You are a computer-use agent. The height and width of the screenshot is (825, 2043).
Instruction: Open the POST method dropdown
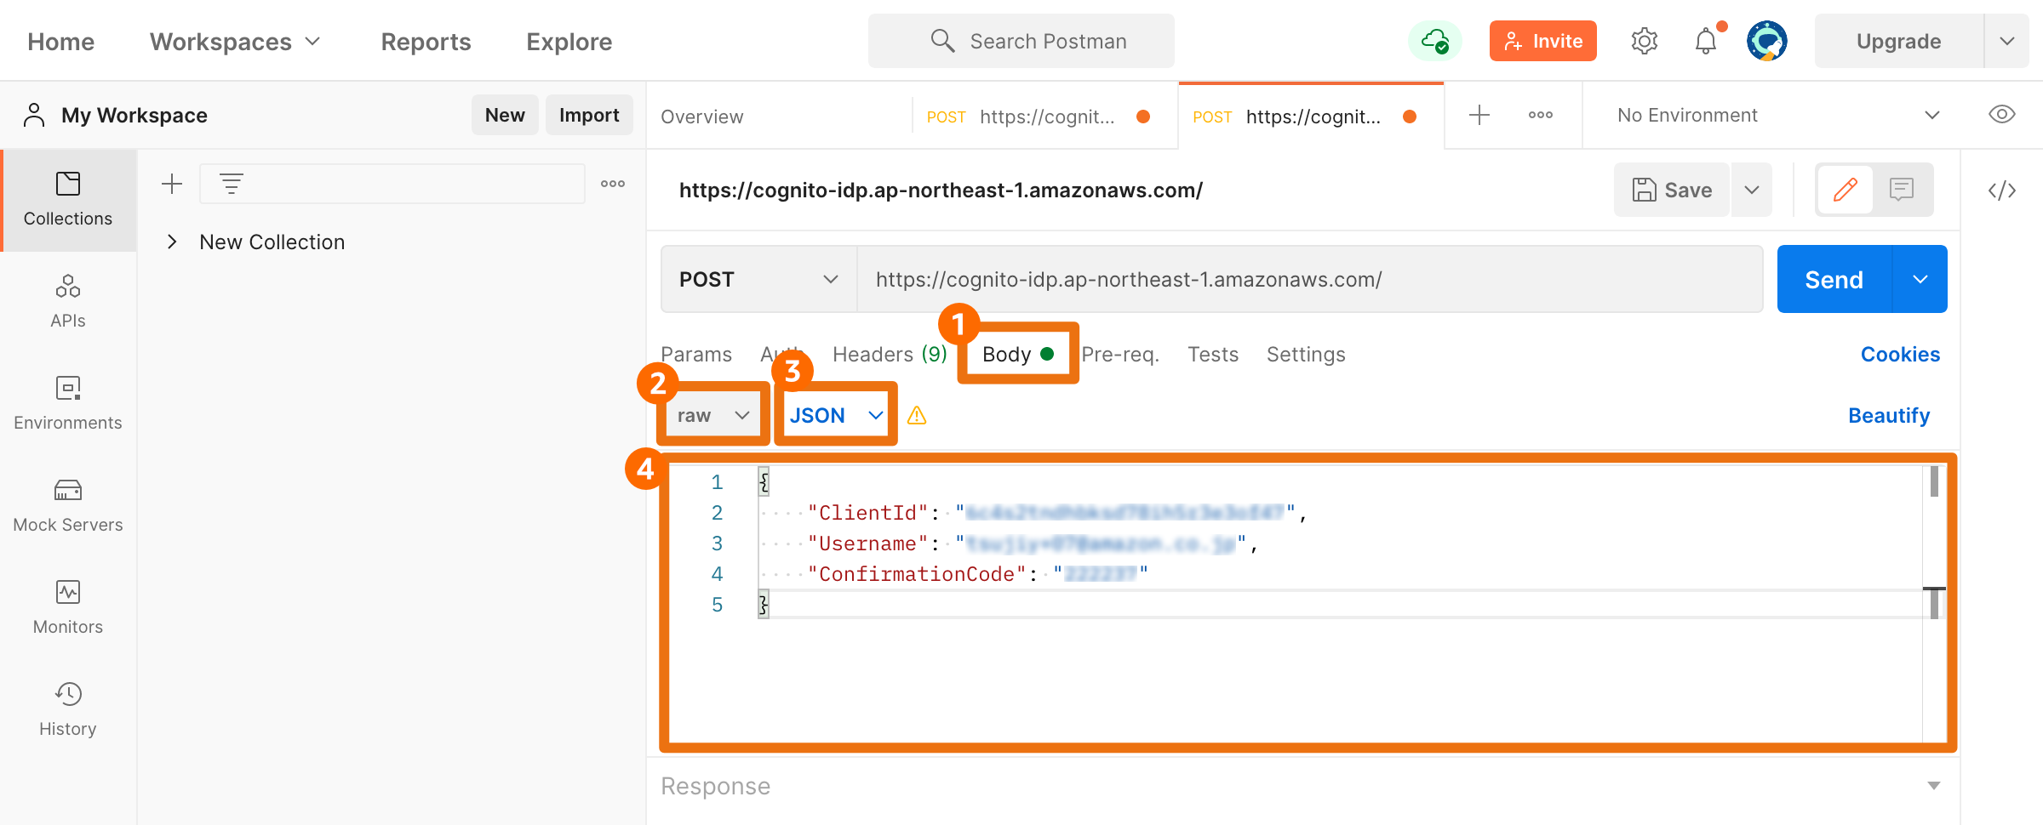[758, 279]
